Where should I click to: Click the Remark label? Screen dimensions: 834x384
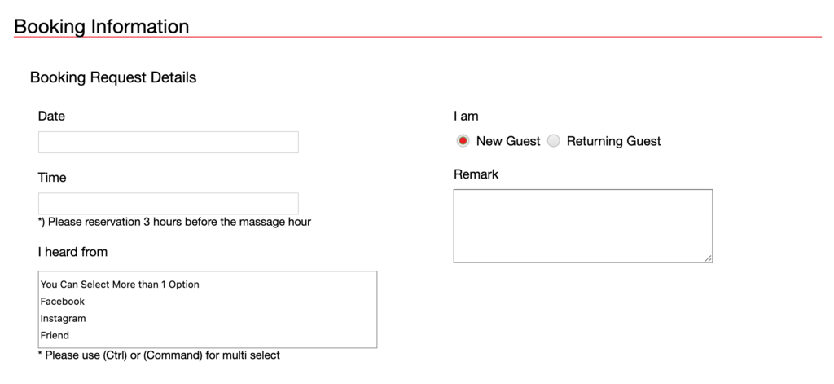(x=476, y=174)
